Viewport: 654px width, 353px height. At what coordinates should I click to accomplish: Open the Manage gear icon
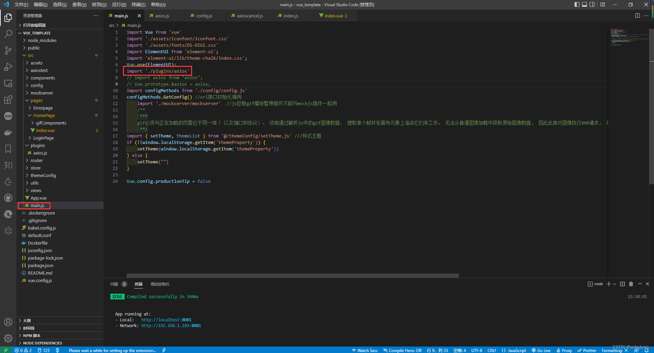(8, 338)
